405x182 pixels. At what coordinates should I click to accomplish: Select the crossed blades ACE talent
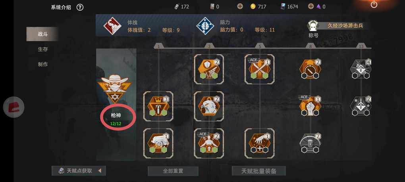pyautogui.click(x=260, y=69)
